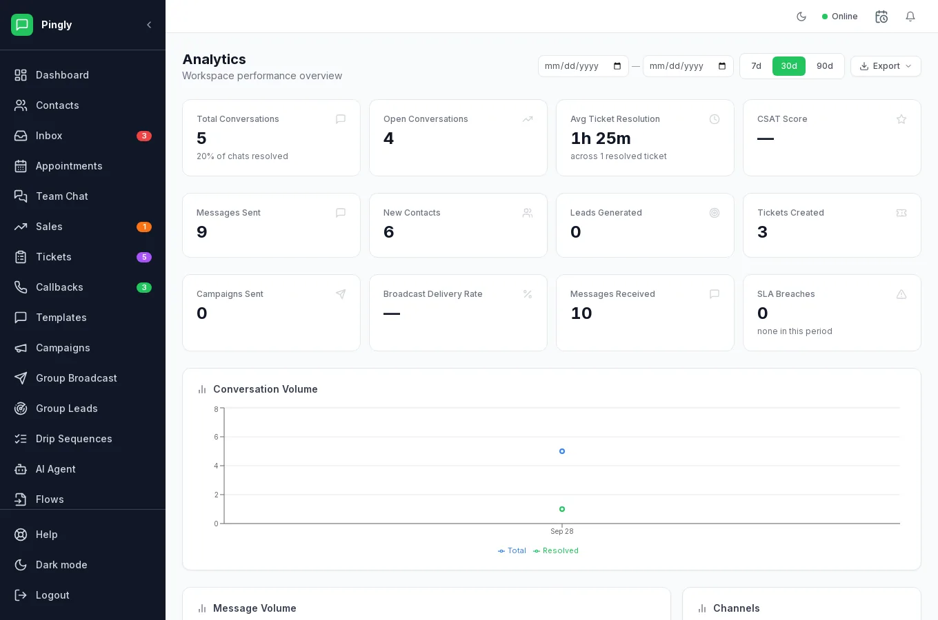Click '20% of chats resolved' text
This screenshot has height=620, width=938.
pyautogui.click(x=242, y=156)
